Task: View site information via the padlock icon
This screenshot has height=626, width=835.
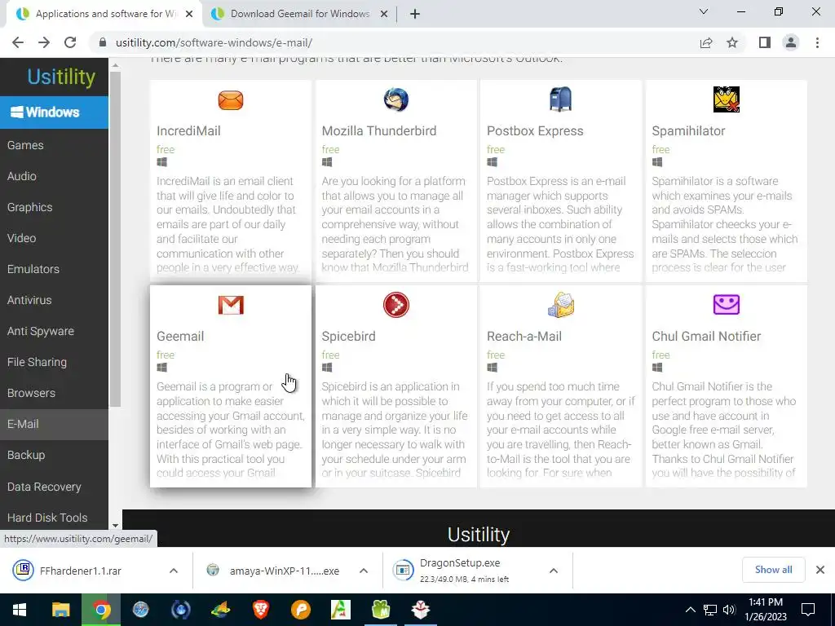Action: (103, 42)
